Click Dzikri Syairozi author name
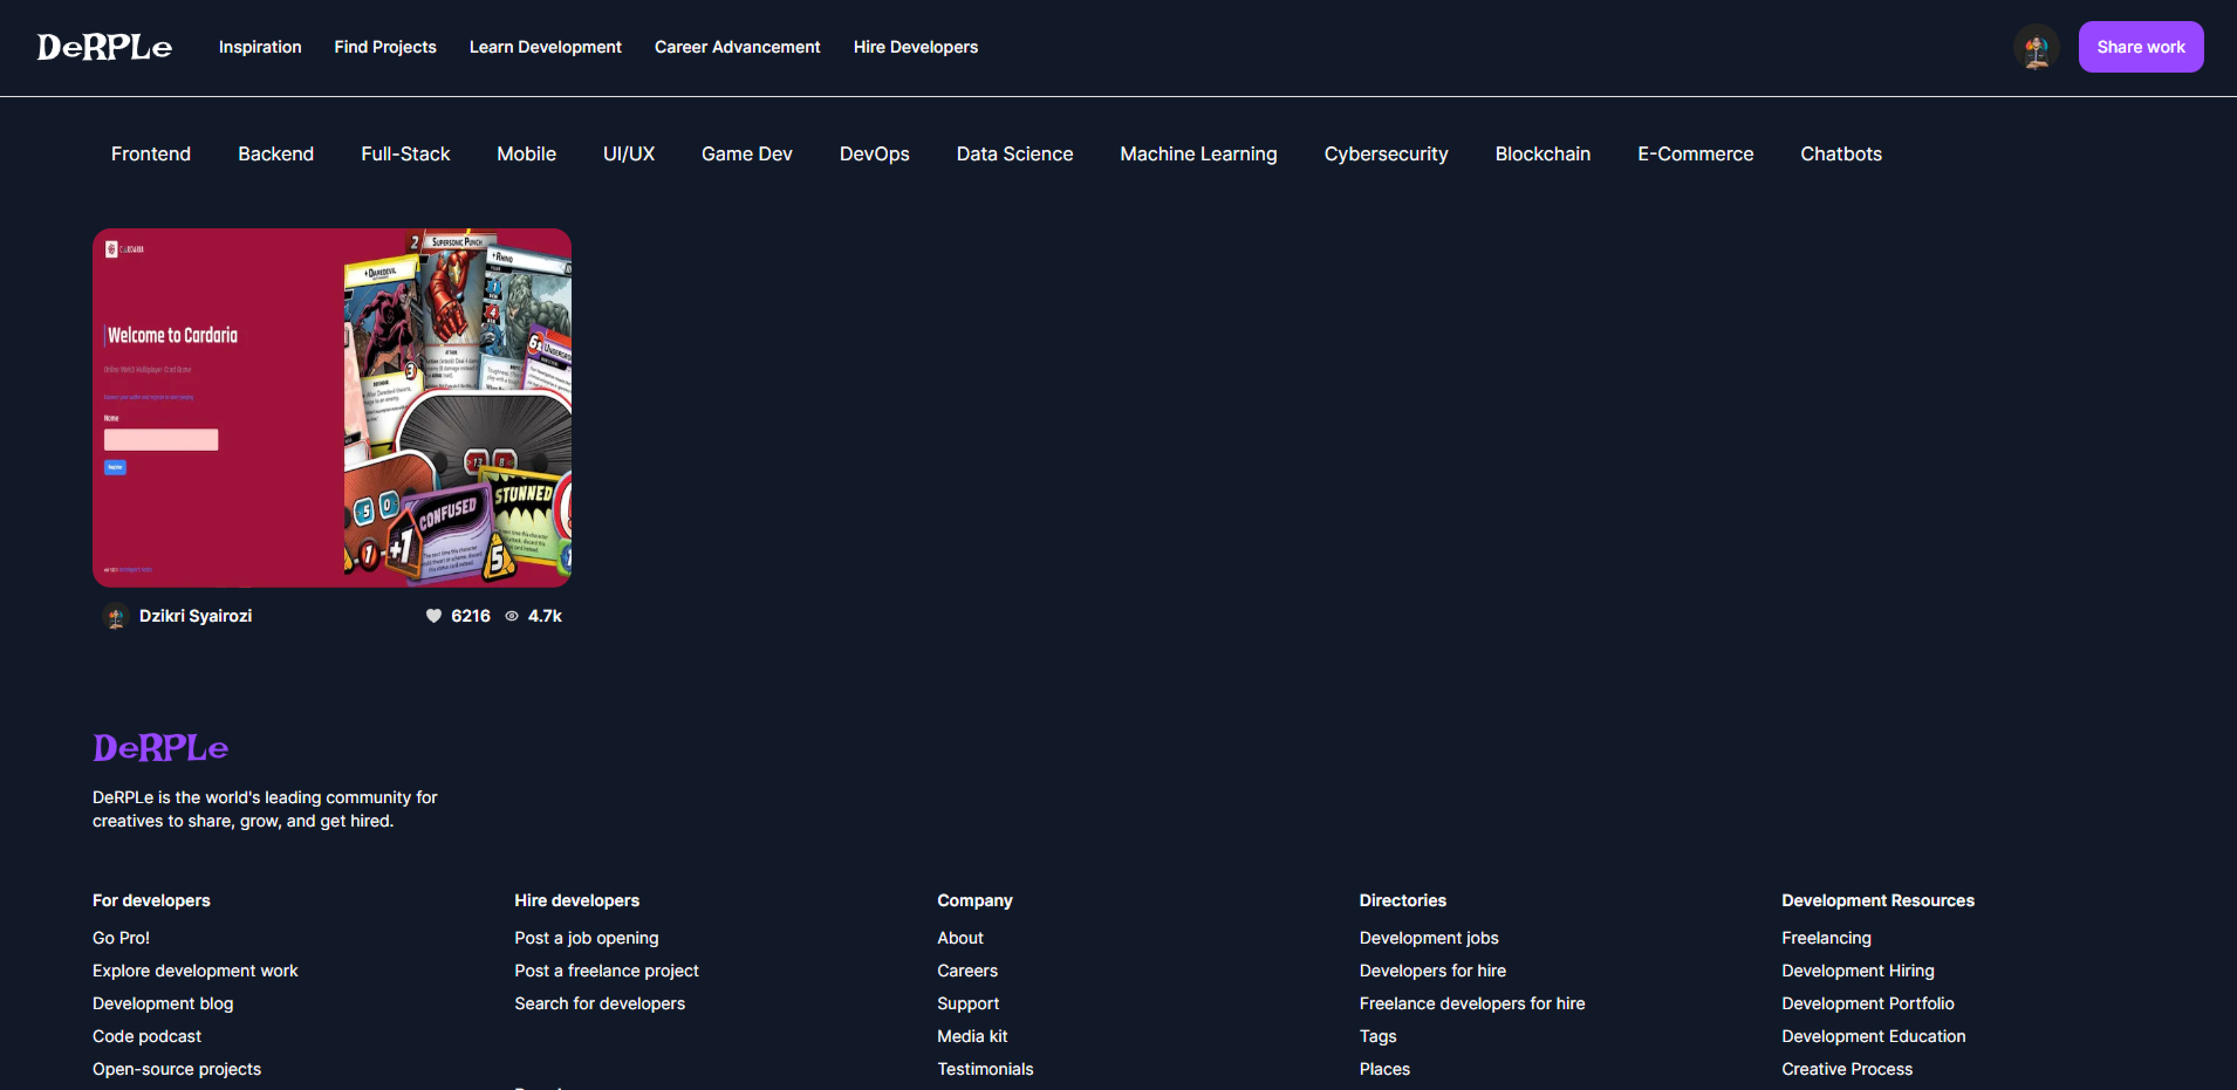 196,615
